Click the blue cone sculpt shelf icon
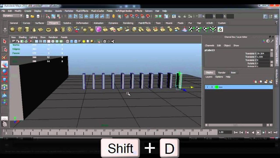 tap(184, 29)
